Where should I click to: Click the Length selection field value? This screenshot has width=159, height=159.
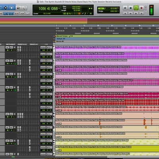click(x=77, y=10)
